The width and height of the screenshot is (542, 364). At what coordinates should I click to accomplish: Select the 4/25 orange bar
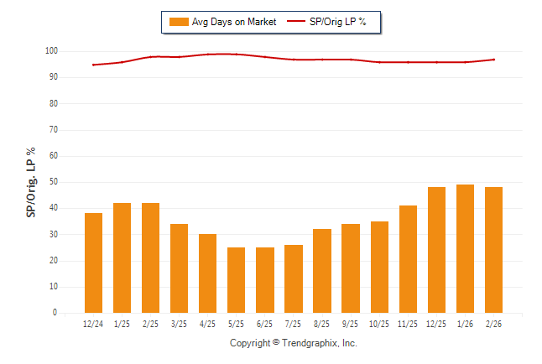(207, 273)
